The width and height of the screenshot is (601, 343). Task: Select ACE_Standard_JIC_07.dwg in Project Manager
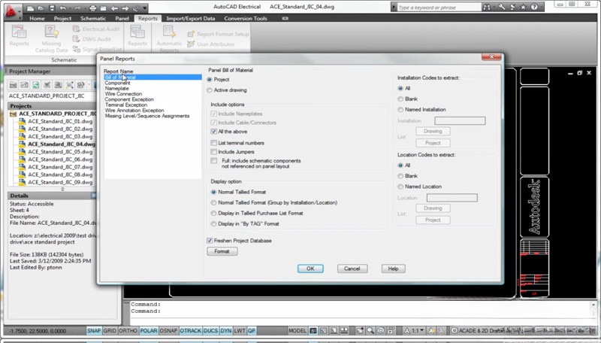tap(60, 167)
